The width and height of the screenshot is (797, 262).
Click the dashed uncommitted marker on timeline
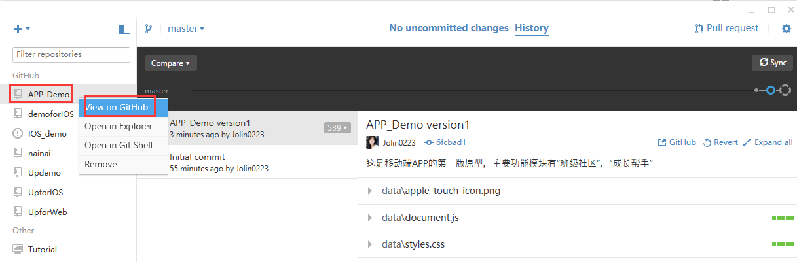click(x=785, y=90)
